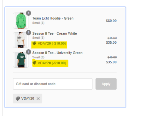151x116 pixels.
Task: Click the Apply button
Action: 106,84
